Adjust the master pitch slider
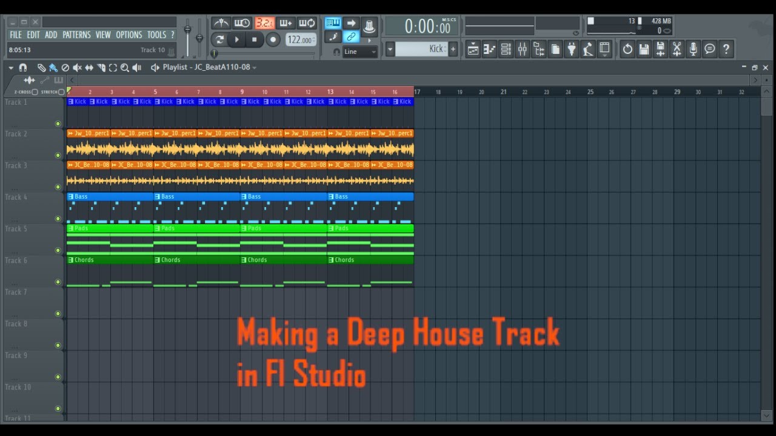This screenshot has height=436, width=776. [199, 39]
